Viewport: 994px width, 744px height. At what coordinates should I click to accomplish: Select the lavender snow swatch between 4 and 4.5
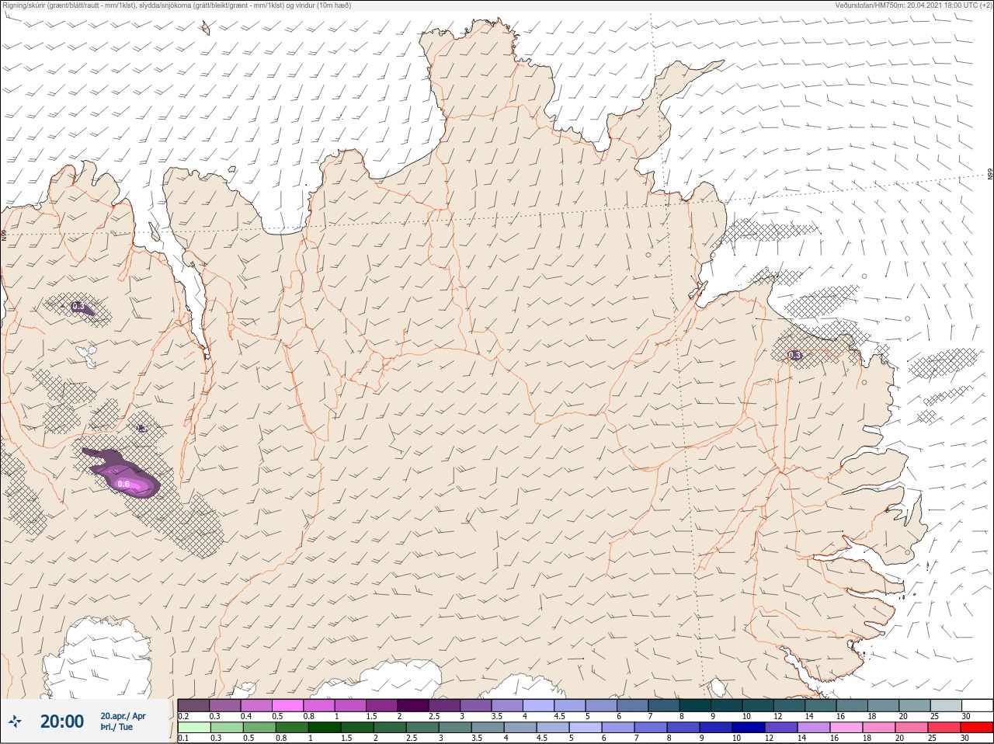coord(538,705)
